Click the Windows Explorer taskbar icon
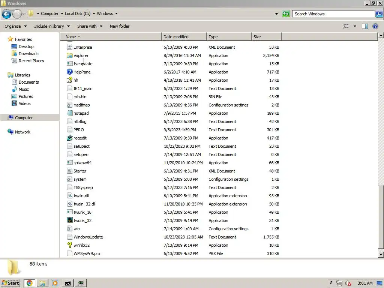 point(42,283)
